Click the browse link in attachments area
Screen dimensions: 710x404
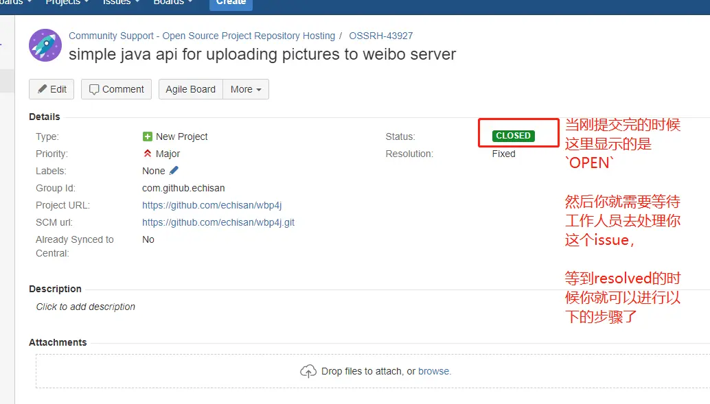point(434,372)
